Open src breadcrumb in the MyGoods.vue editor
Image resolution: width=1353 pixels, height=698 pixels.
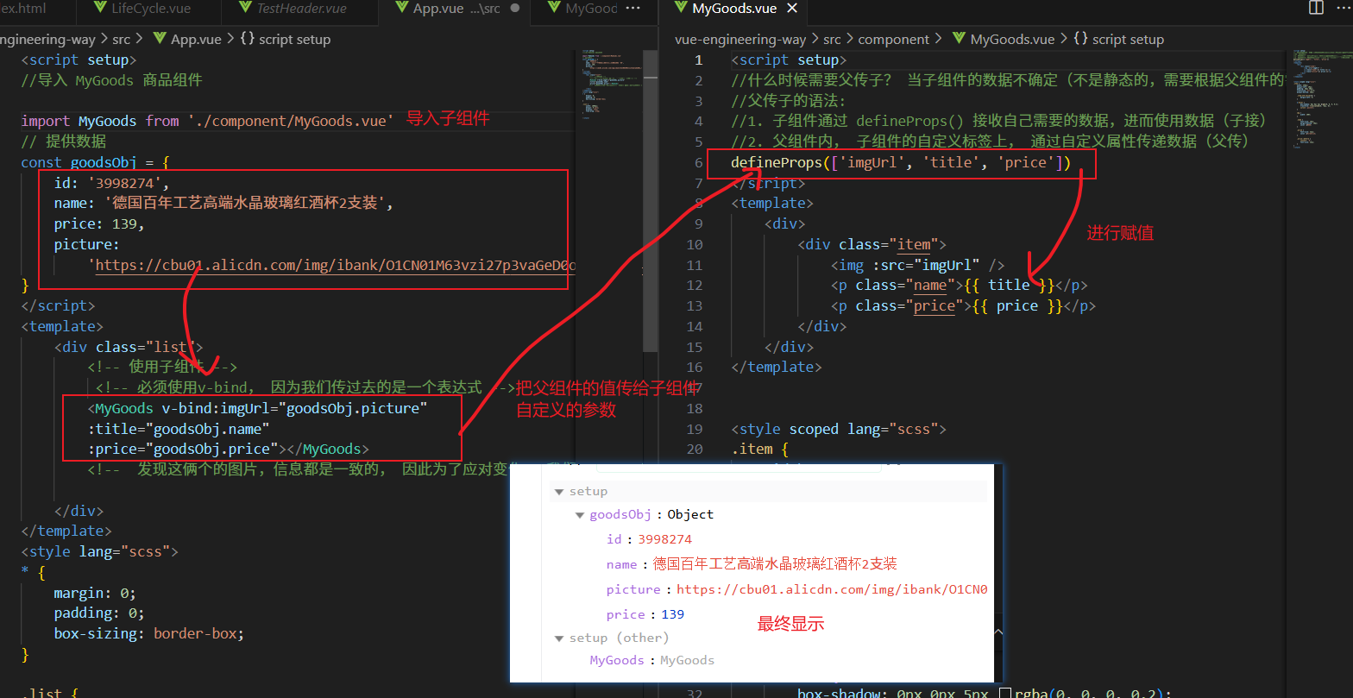(x=832, y=39)
